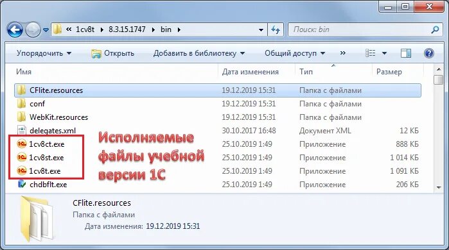
Task: Select the 1cv8t breadcrumb segment
Action: point(85,29)
